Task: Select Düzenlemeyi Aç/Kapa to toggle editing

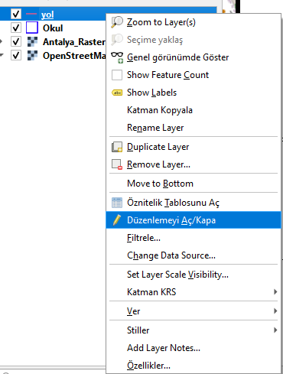Action: click(x=194, y=220)
